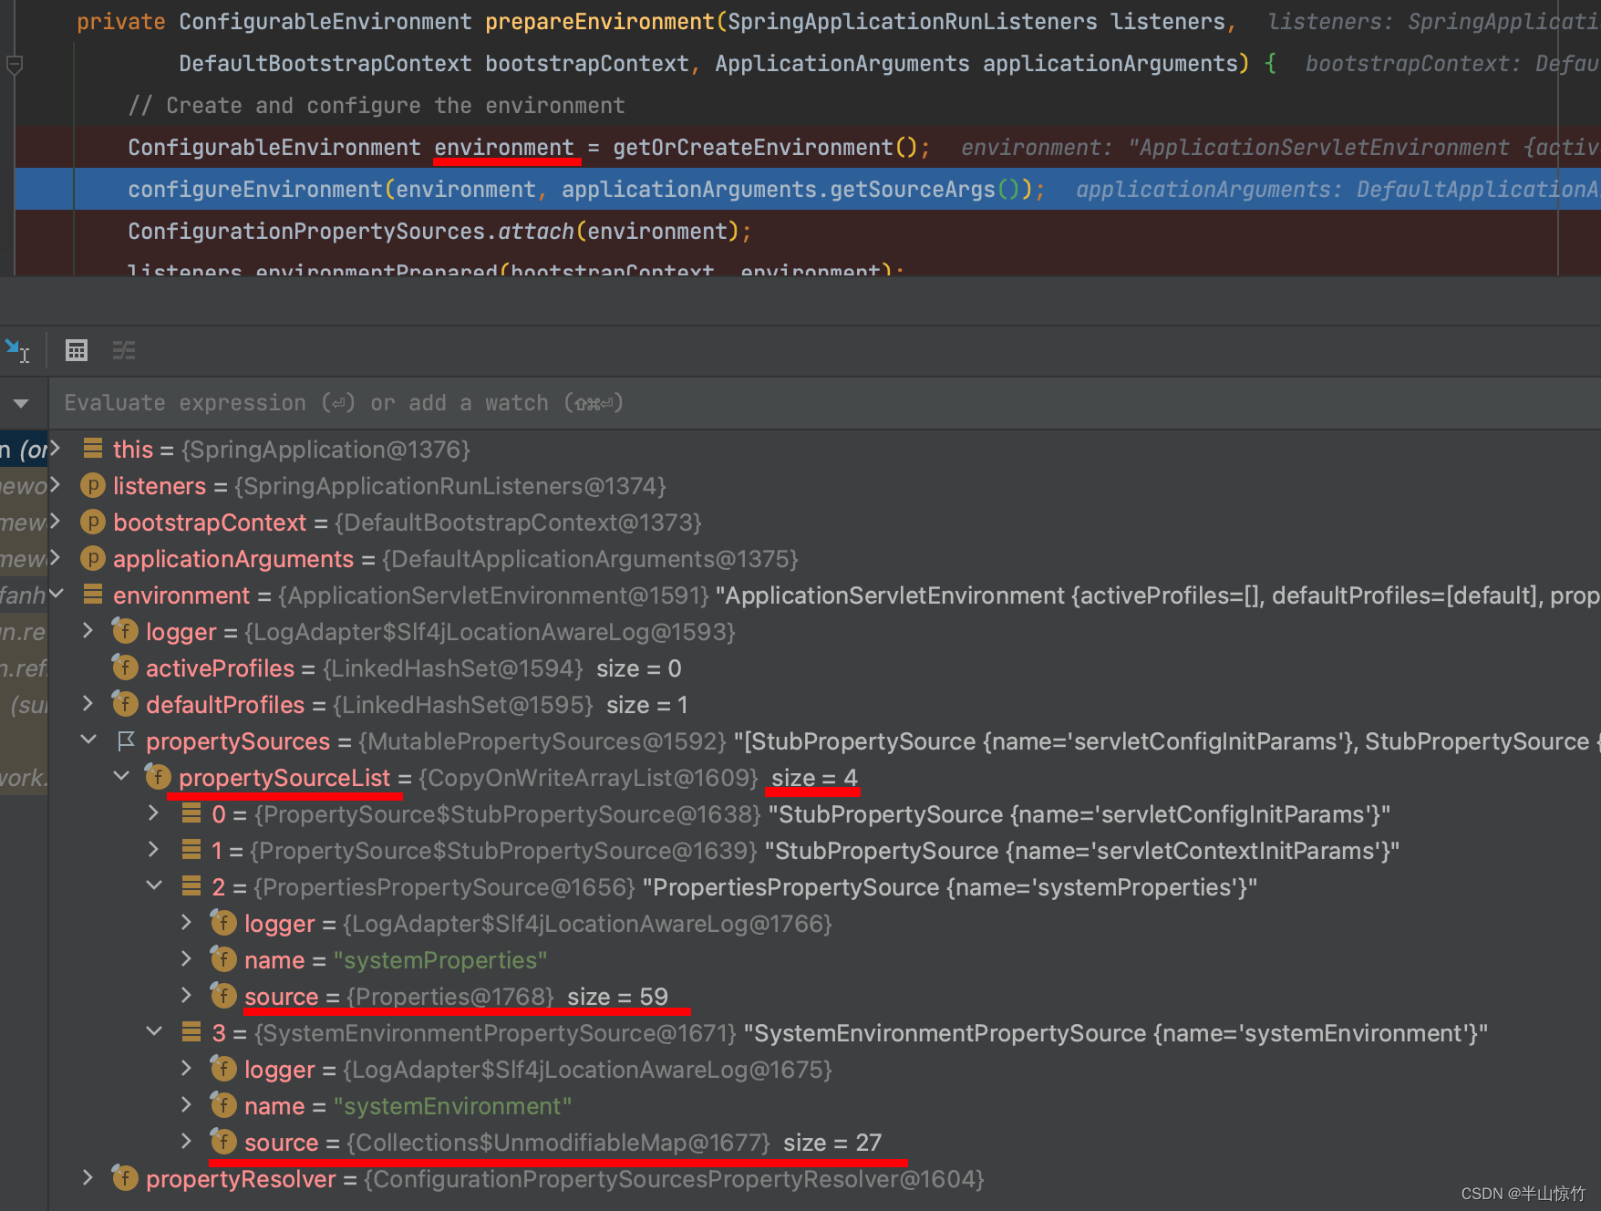Collapse element 2 systemProperties
The image size is (1601, 1211).
tap(154, 886)
